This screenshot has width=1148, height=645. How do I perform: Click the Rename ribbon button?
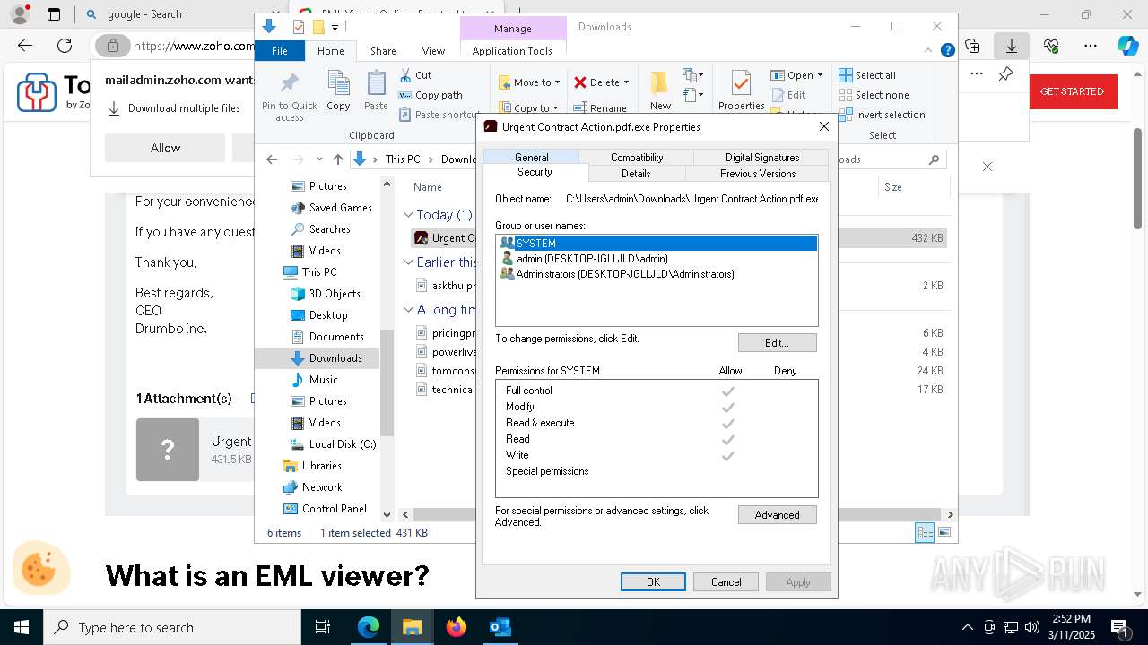[x=600, y=108]
